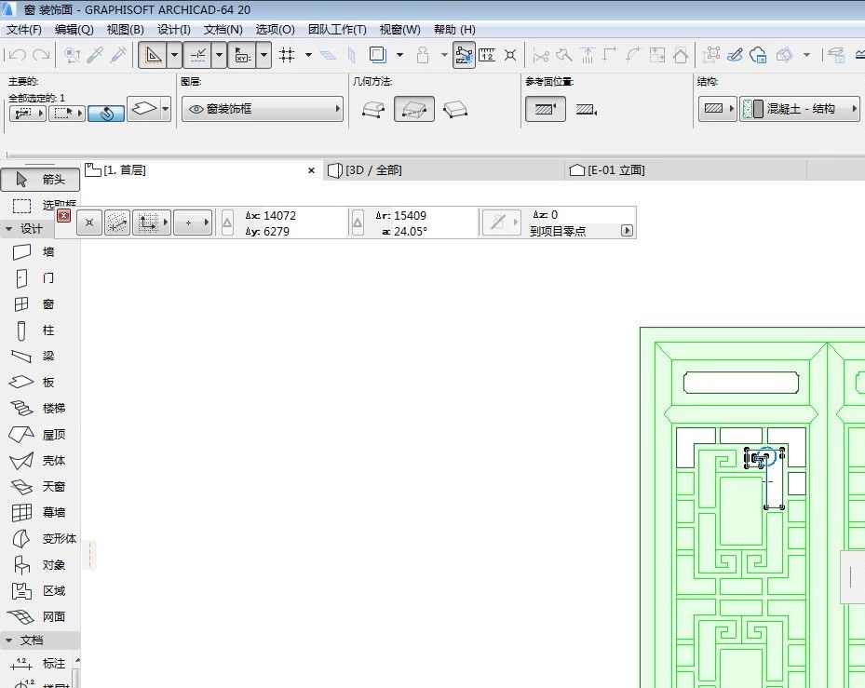Viewport: 865px width, 688px height.
Task: Toggle the Tracker coordinates button
Action: point(242,55)
